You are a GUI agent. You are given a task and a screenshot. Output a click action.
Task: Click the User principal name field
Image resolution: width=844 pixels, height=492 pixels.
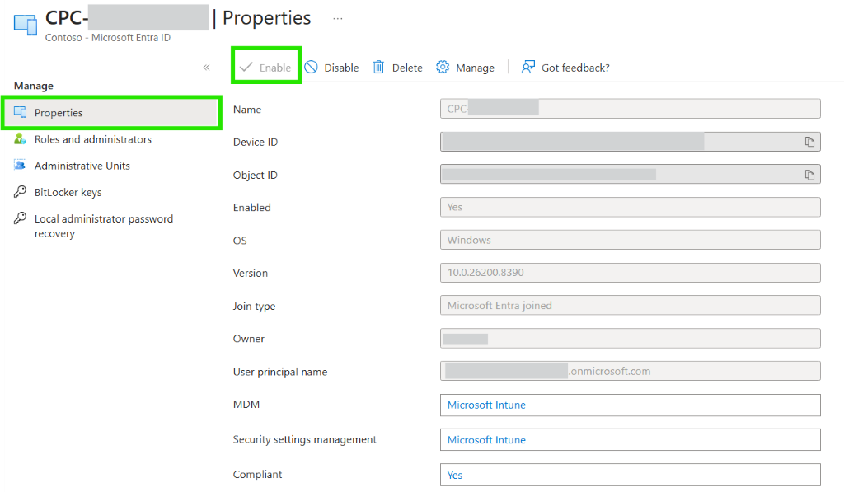point(631,371)
